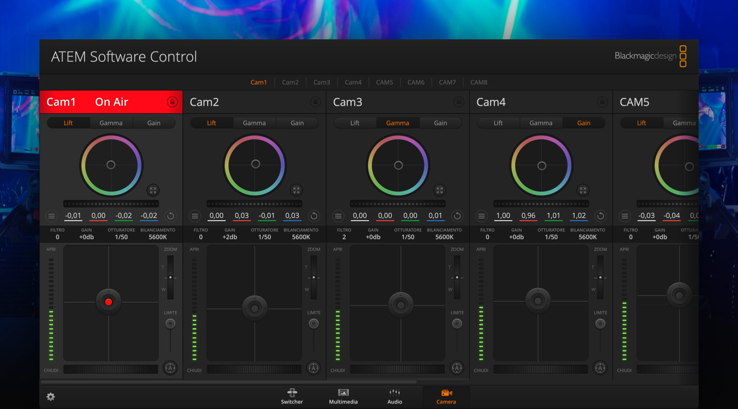Adjust the Zoom slider on Cam3 controller
Viewport: 738px width, 409px height.
tap(457, 277)
